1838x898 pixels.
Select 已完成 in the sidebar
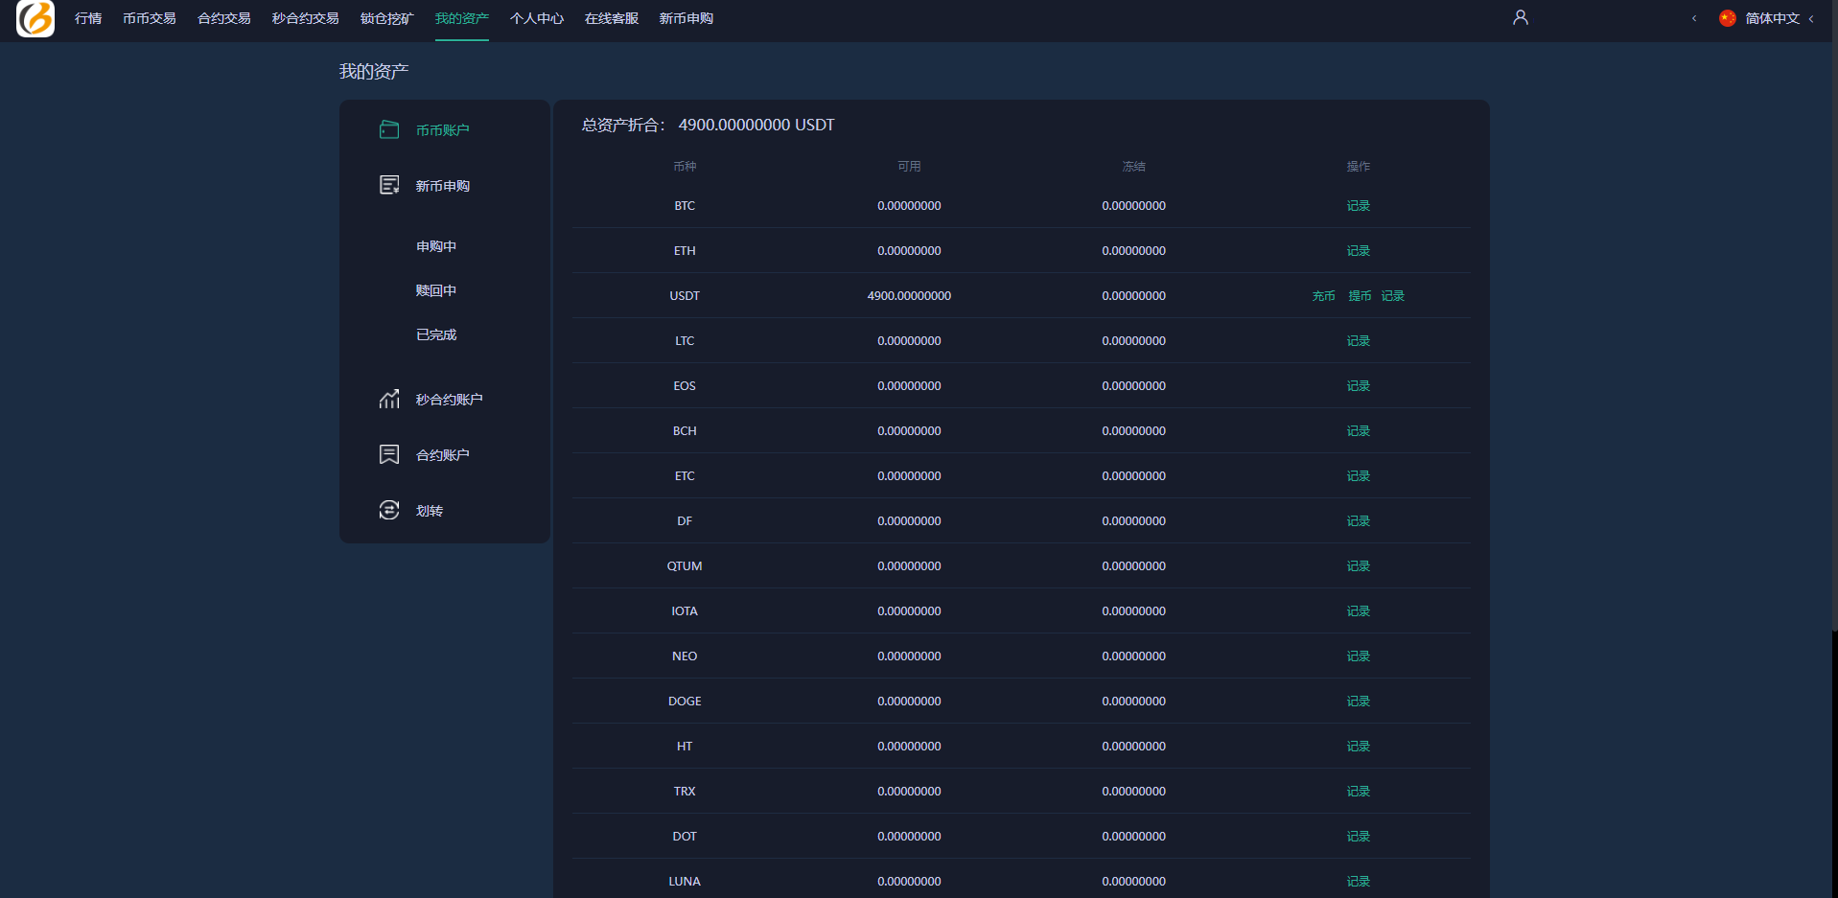click(x=436, y=334)
